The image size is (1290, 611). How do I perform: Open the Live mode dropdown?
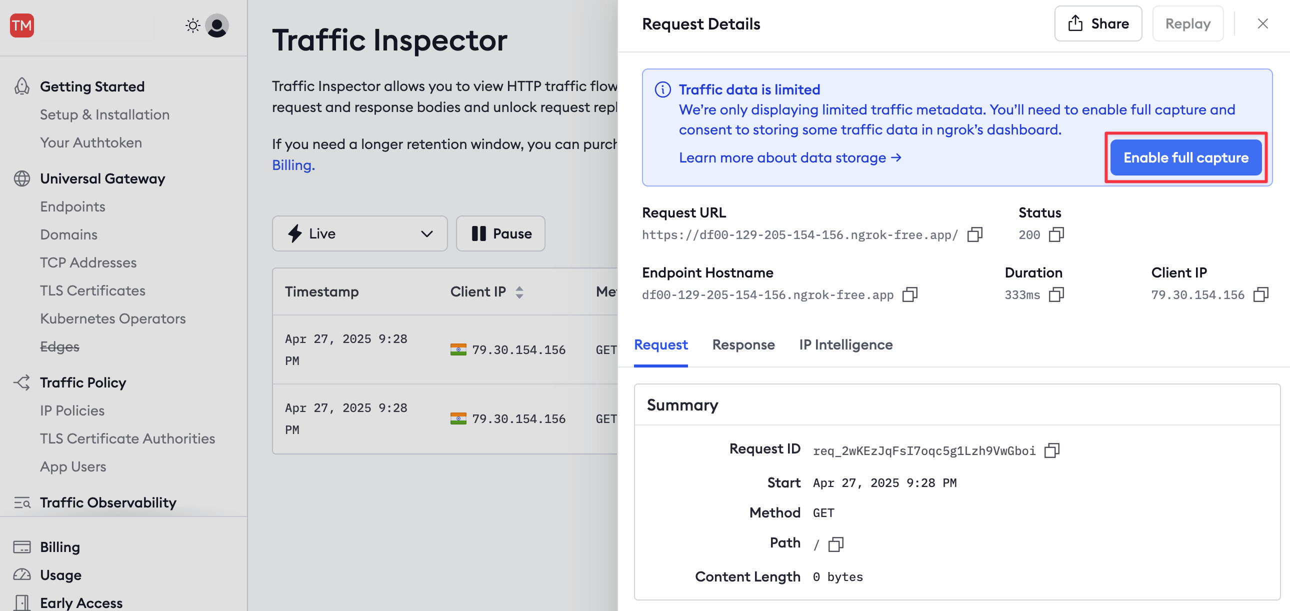(359, 233)
